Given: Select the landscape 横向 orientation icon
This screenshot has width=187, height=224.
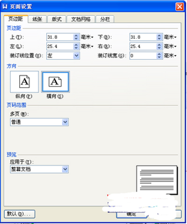Looking at the screenshot, I should [x=55, y=82].
